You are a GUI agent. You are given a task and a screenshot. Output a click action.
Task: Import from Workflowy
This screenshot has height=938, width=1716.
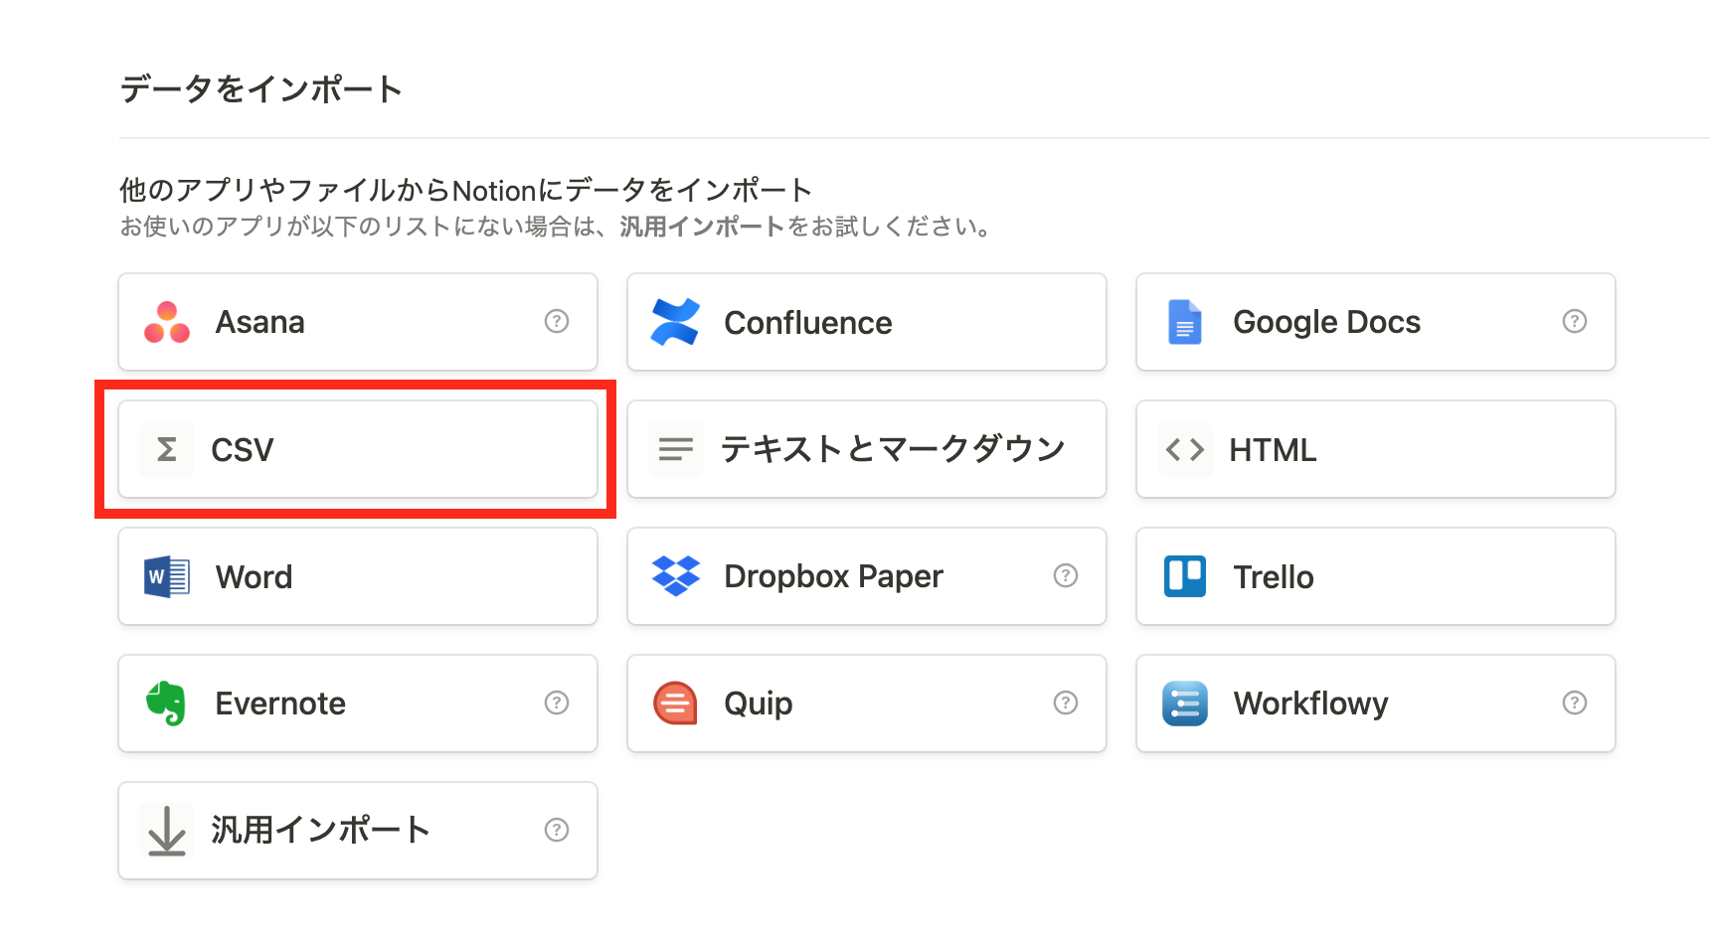coord(1376,703)
